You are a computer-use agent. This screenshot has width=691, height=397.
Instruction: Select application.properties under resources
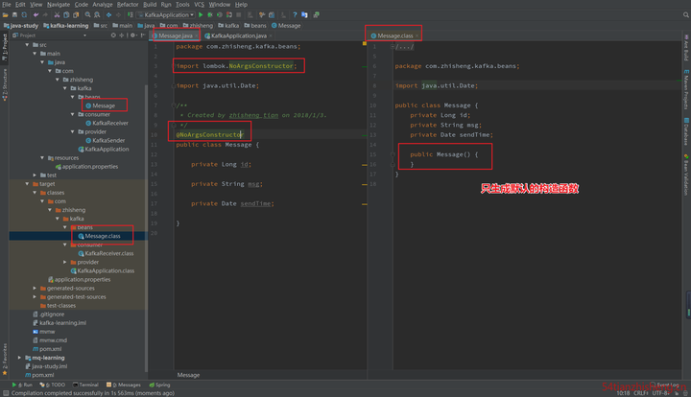point(86,166)
